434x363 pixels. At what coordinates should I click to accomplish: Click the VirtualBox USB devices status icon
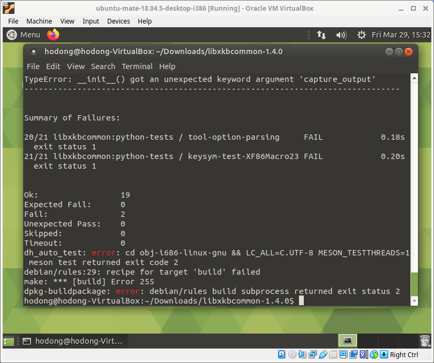point(323,354)
